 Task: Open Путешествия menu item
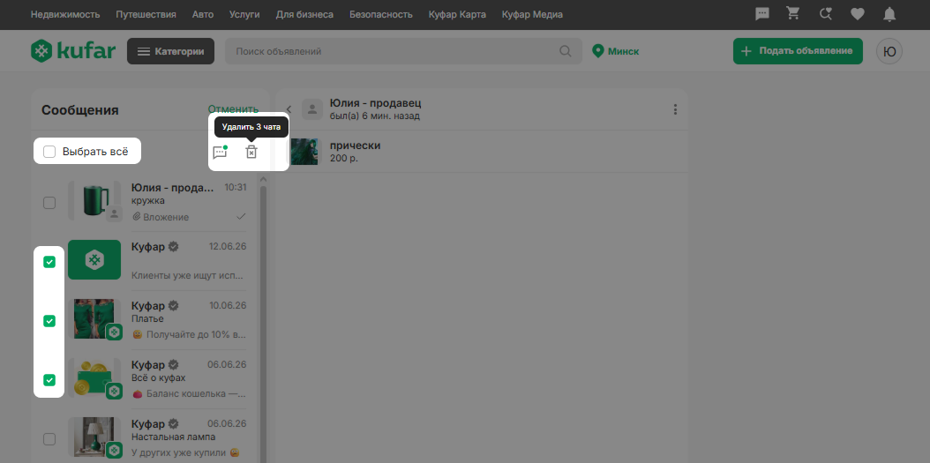coord(146,14)
